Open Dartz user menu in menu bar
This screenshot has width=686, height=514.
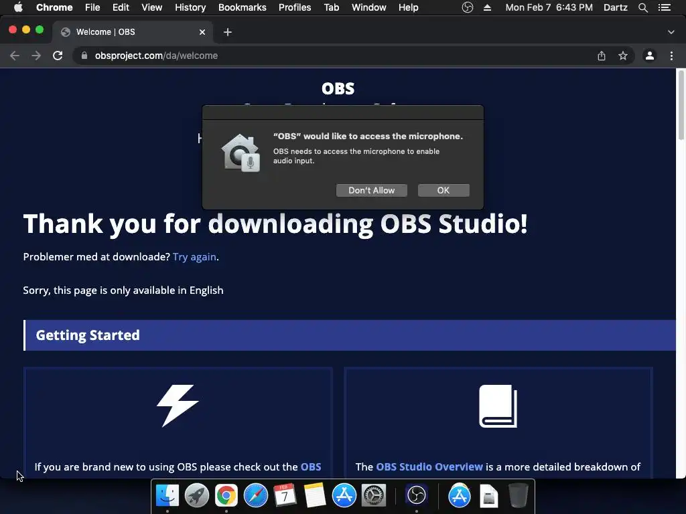[x=616, y=7]
